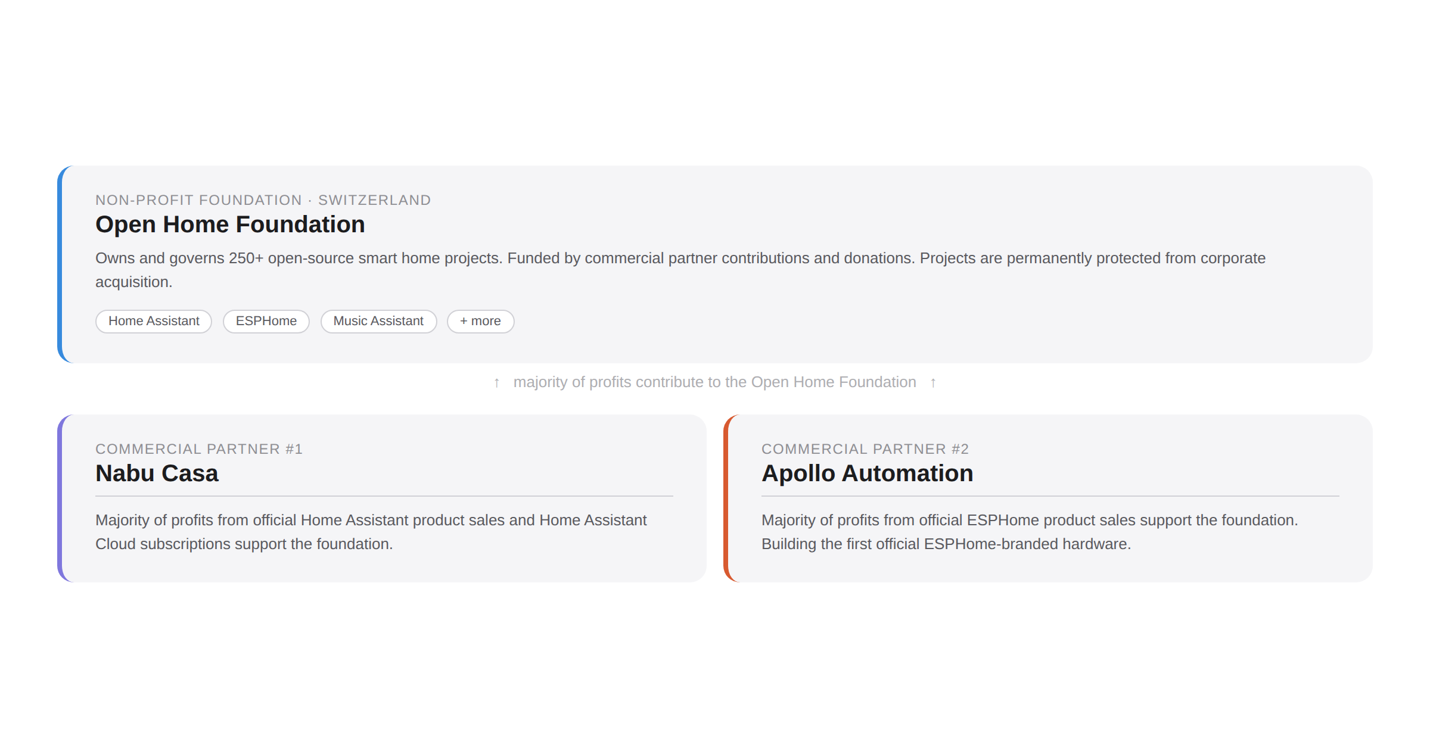Screen dimensions: 1430x748
Task: Open the Apollo Automation heading
Action: pyautogui.click(x=867, y=473)
